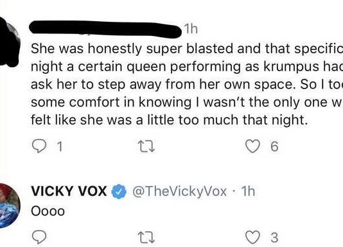Like the tweet with 6 likes
343x247 pixels.
[x=252, y=146]
